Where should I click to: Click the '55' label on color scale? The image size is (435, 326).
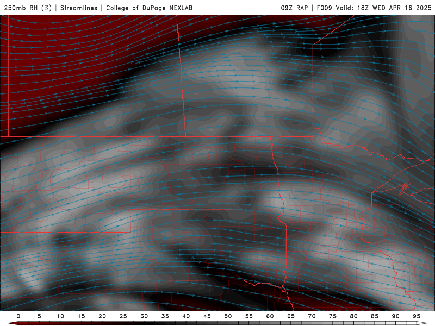click(249, 316)
